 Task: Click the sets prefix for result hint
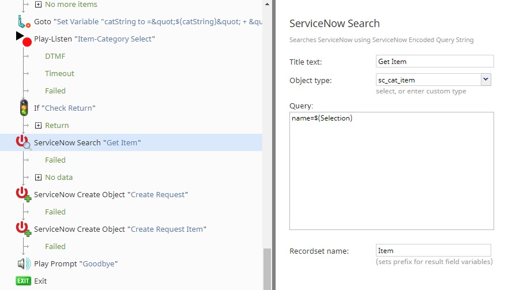[434, 262]
